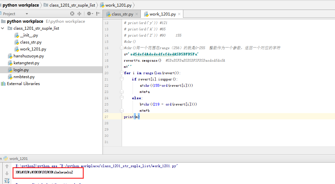Select the work_1201 run tab
335x184 pixels.
(x=18, y=159)
